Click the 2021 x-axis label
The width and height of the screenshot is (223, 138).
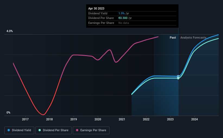(x=122, y=119)
